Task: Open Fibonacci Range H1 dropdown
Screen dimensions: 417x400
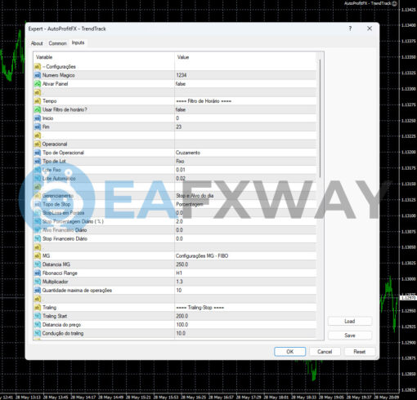Action: 245,273
